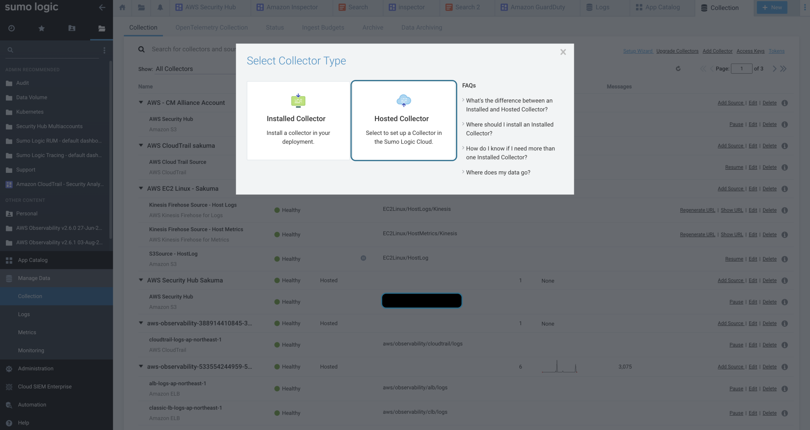Click the personal folder icon in the sidebar

click(x=72, y=28)
